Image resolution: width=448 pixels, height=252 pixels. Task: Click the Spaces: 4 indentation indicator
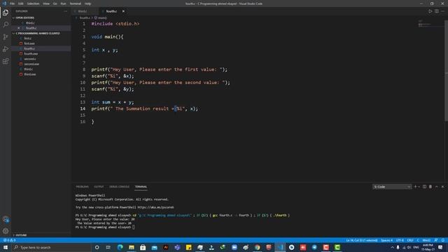pyautogui.click(x=386, y=240)
